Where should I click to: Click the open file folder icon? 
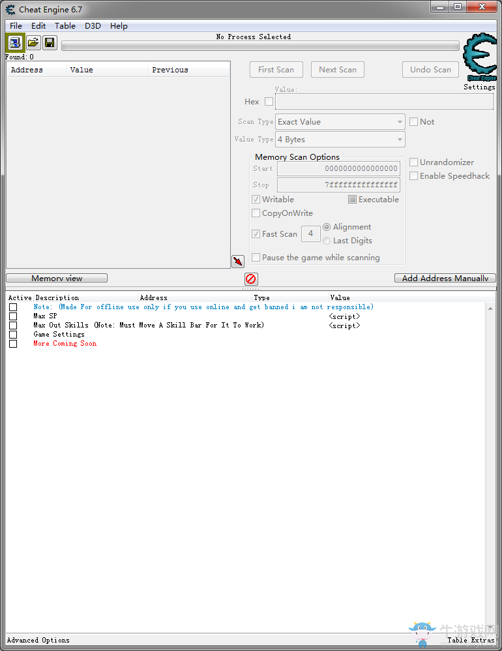[33, 43]
